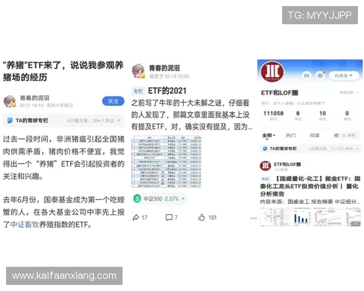Click the 专栏 tag beside ETF的2021
The height and width of the screenshot is (291, 364).
[138, 91]
